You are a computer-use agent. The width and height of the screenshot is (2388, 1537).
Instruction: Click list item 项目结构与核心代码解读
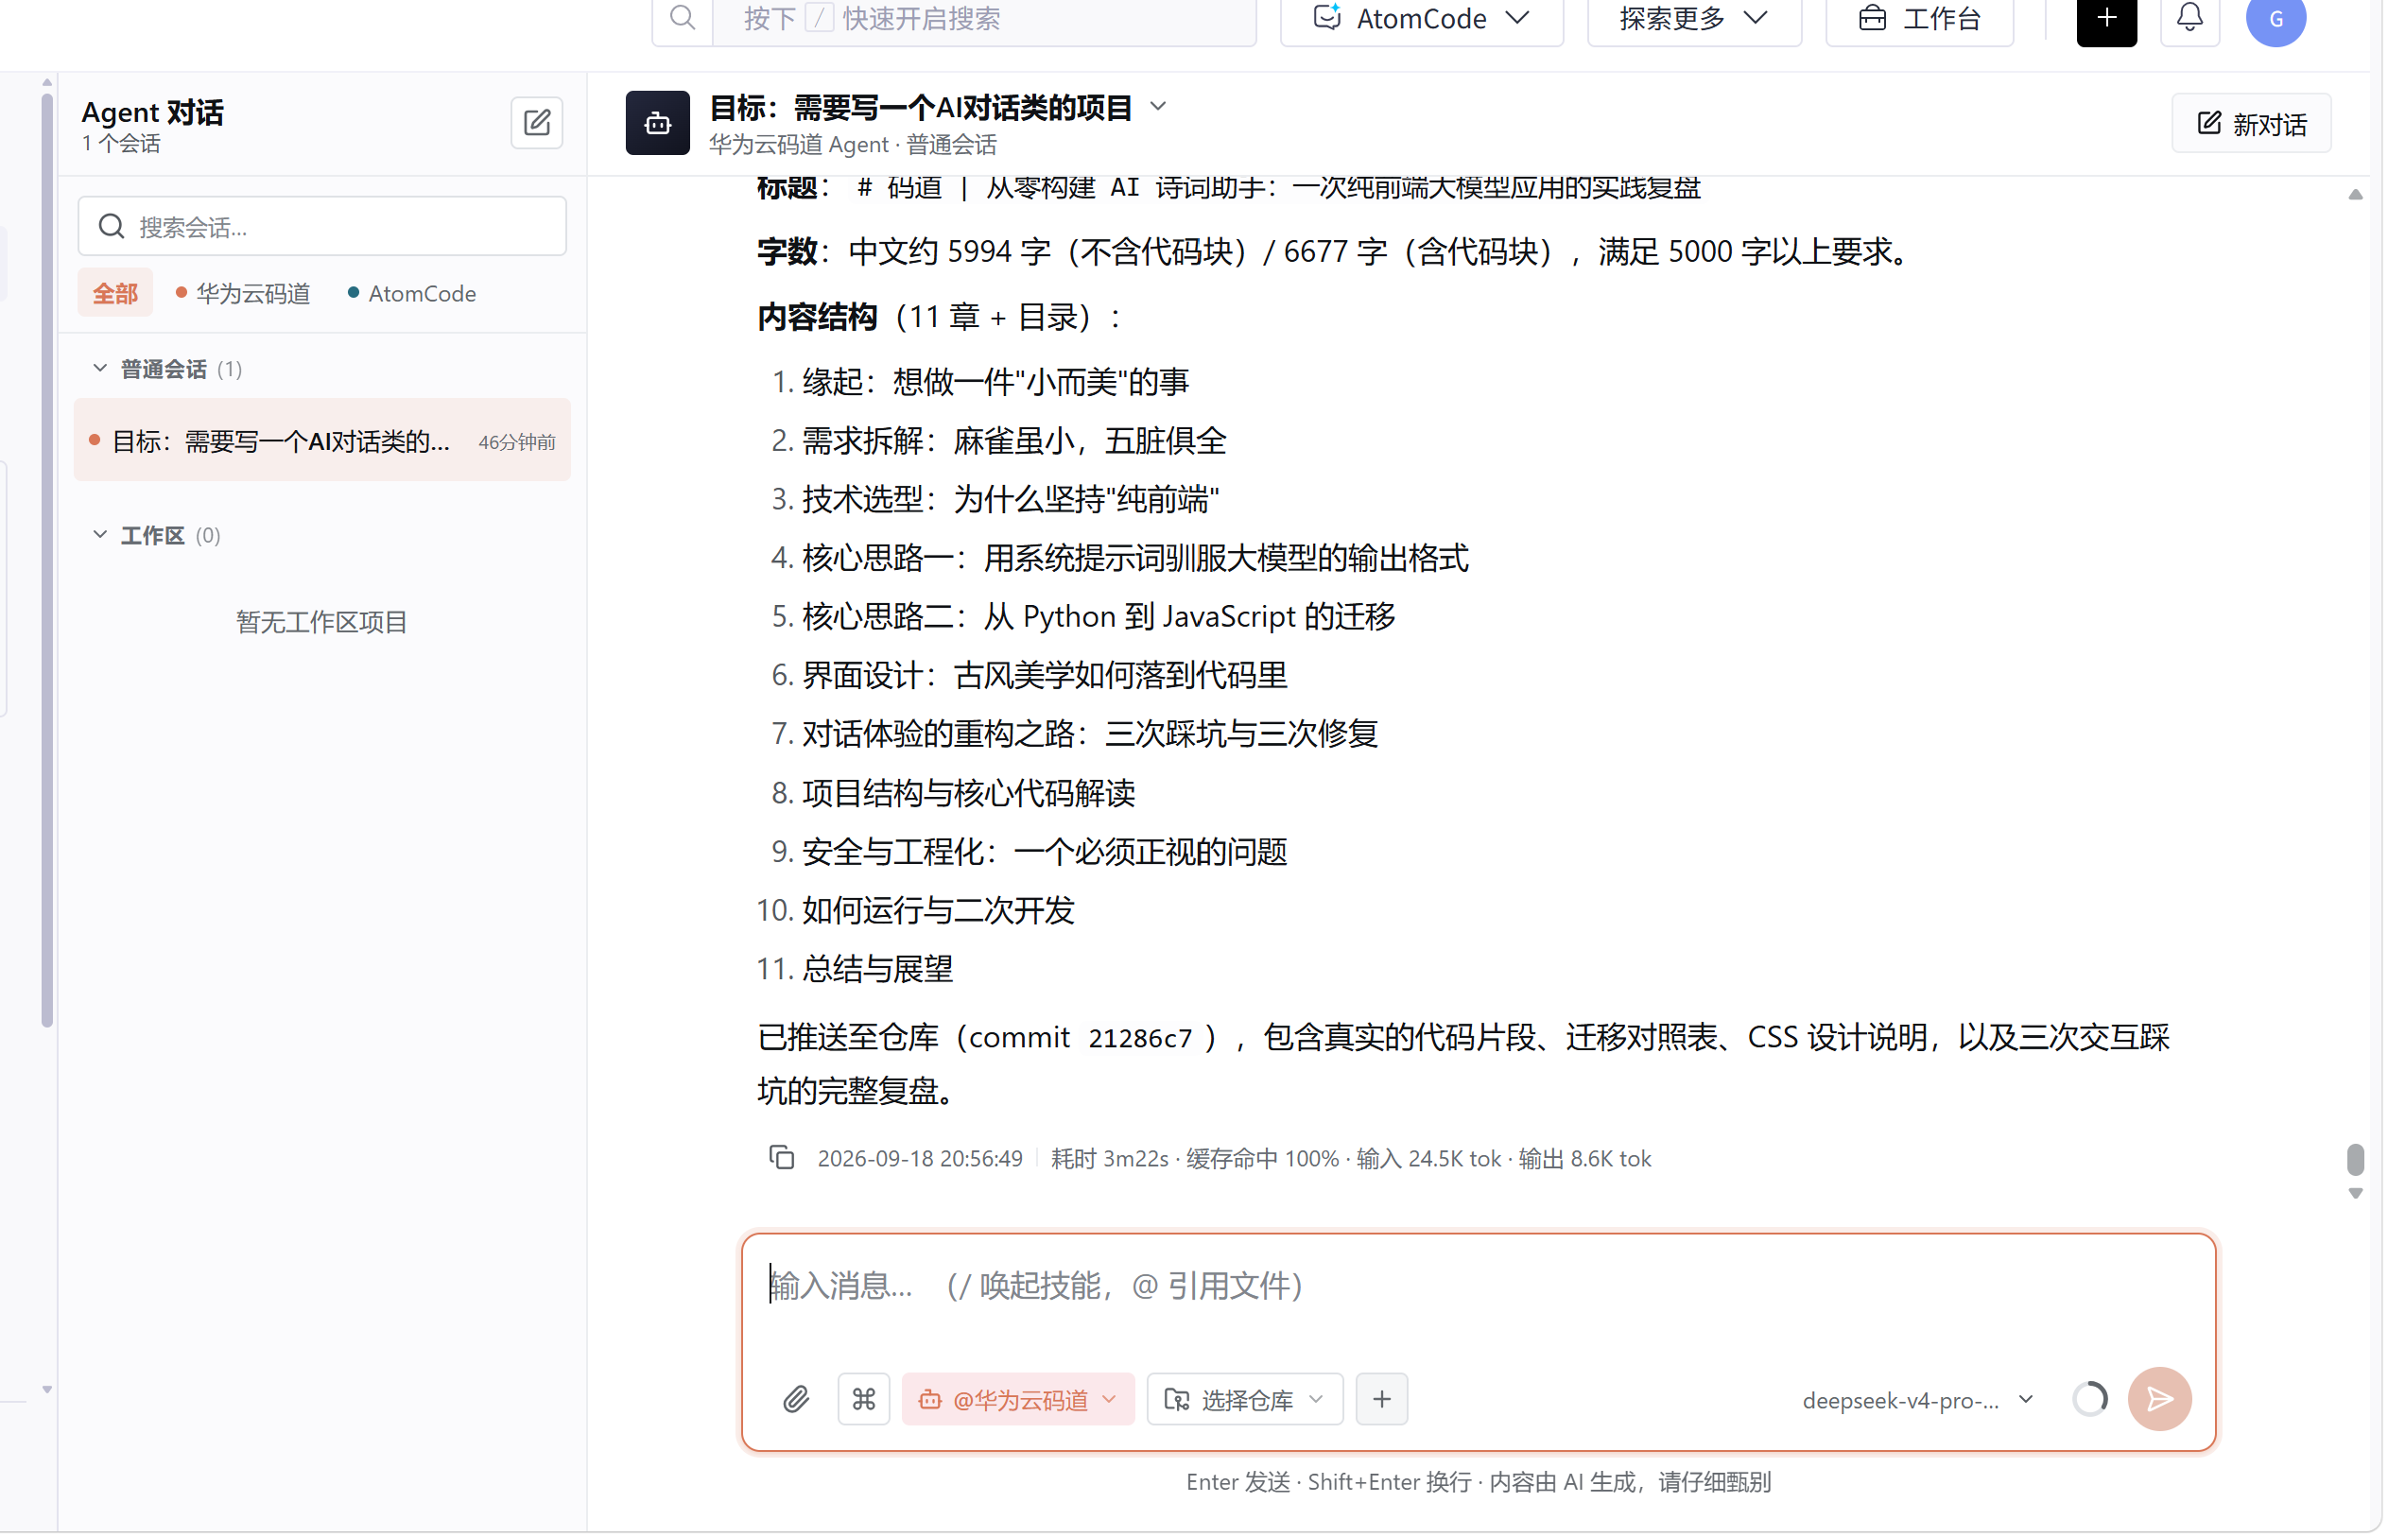coord(970,793)
